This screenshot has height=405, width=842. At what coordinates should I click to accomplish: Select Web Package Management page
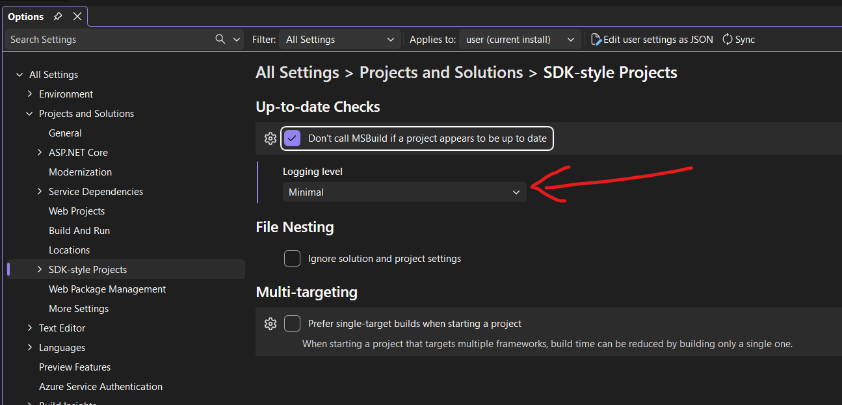click(107, 289)
